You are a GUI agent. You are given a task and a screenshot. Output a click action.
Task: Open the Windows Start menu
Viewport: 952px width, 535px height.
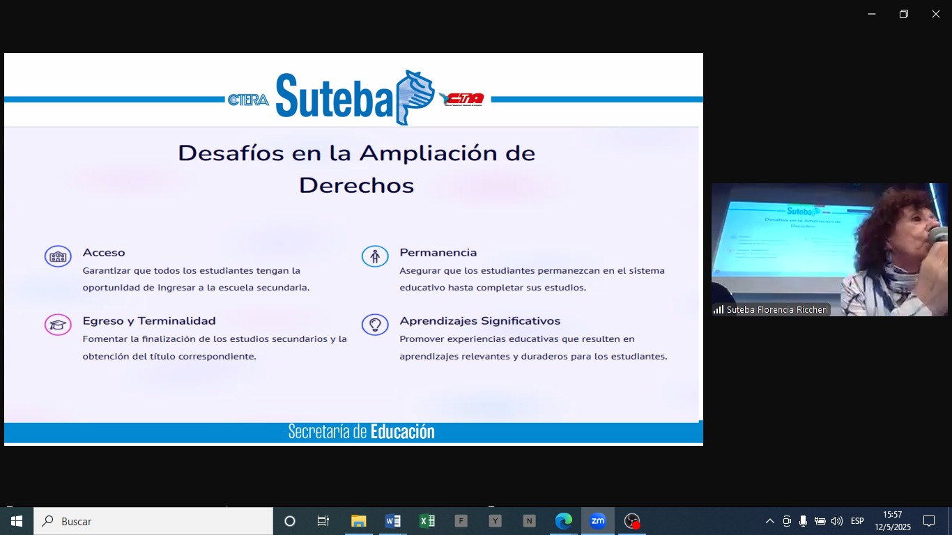[x=17, y=521]
